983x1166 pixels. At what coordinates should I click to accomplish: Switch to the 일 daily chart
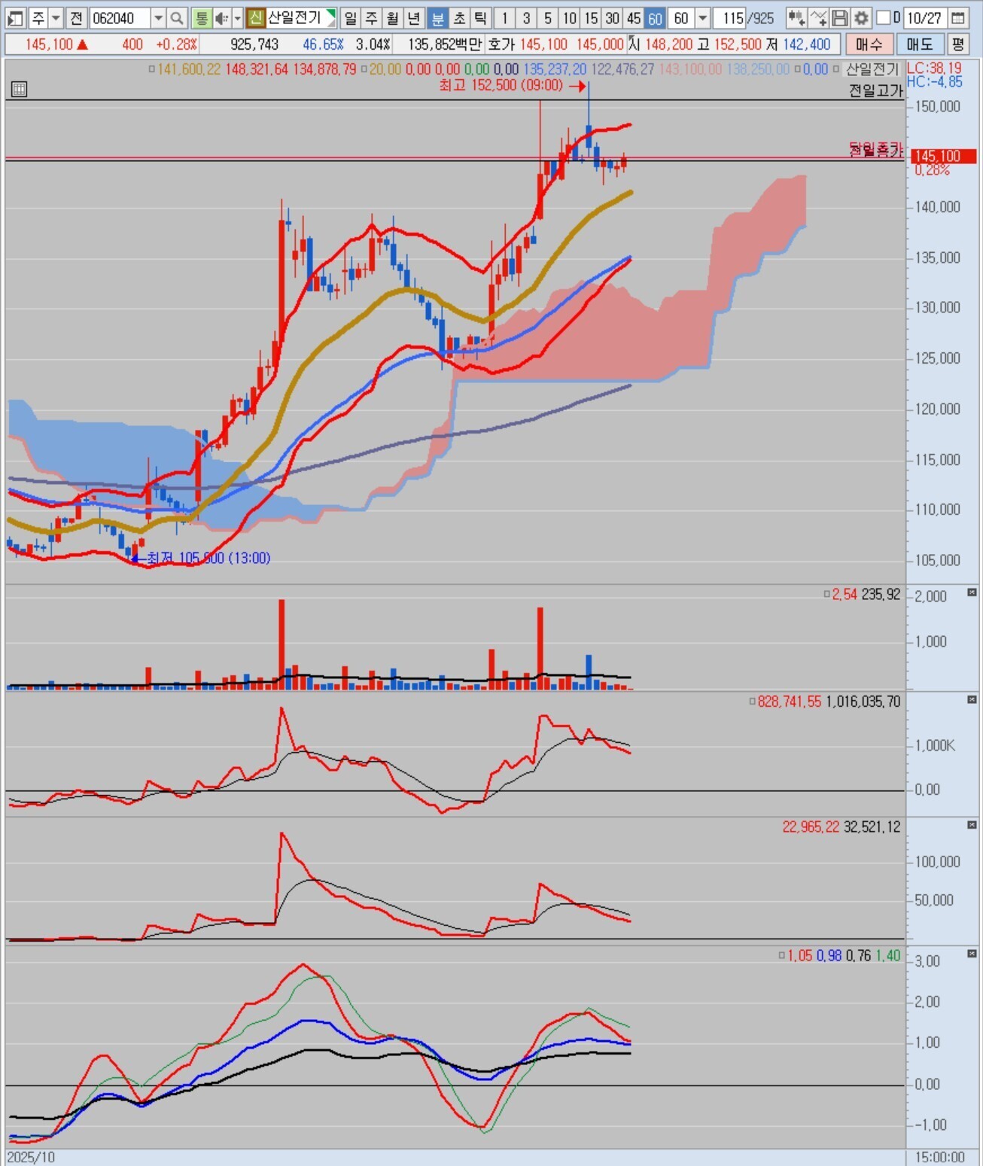click(x=351, y=17)
